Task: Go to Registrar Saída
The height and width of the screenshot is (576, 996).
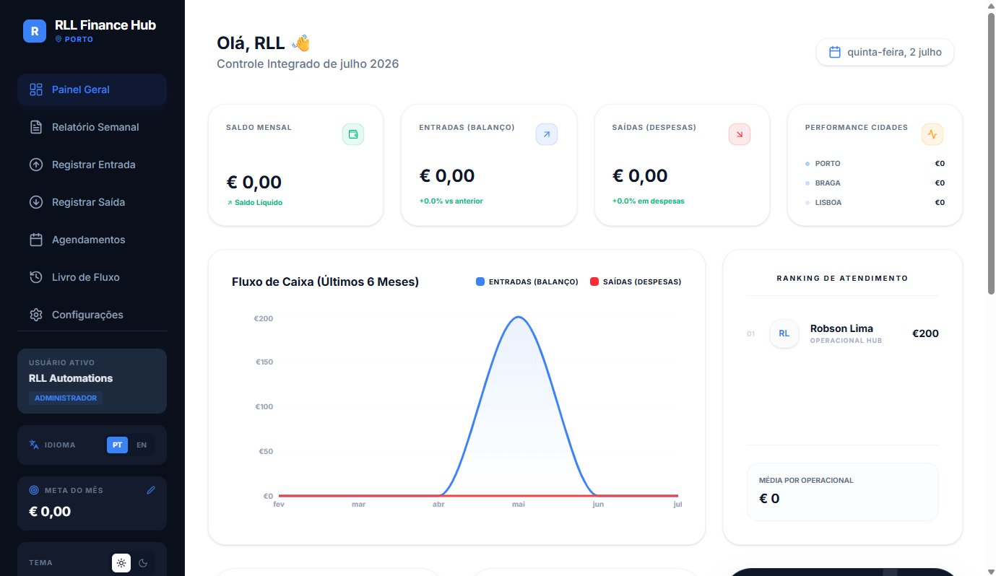Action: click(92, 202)
